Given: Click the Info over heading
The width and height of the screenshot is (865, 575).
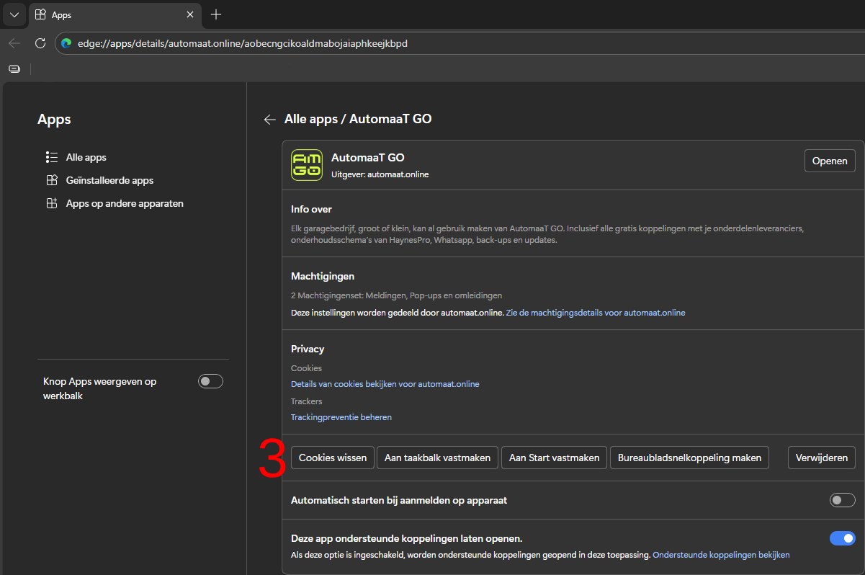Looking at the screenshot, I should point(311,209).
